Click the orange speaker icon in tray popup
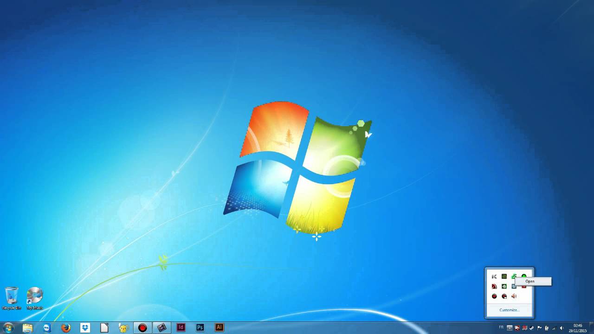 coord(514,296)
